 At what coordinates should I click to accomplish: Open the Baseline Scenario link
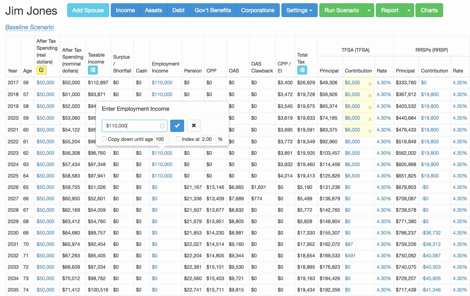pyautogui.click(x=30, y=27)
